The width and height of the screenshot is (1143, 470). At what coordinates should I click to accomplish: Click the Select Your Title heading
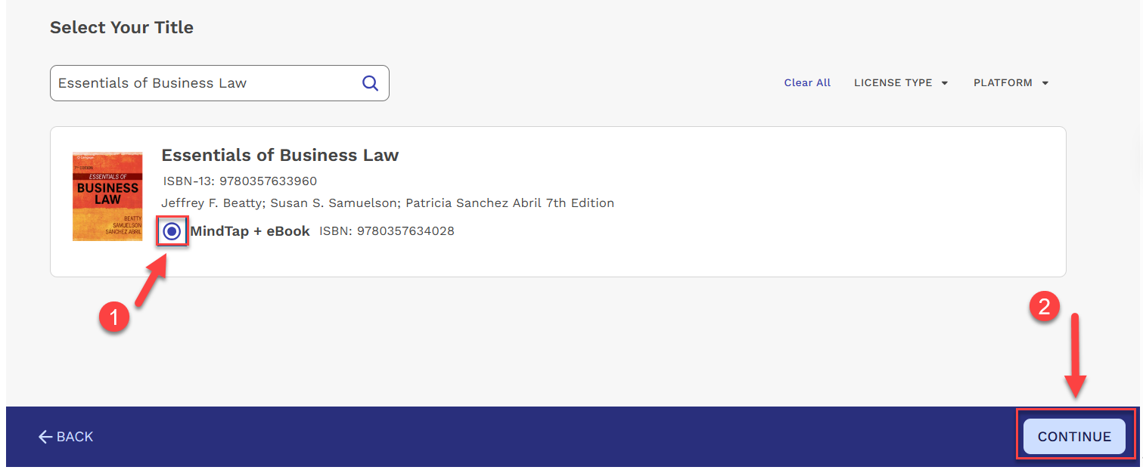(x=122, y=27)
